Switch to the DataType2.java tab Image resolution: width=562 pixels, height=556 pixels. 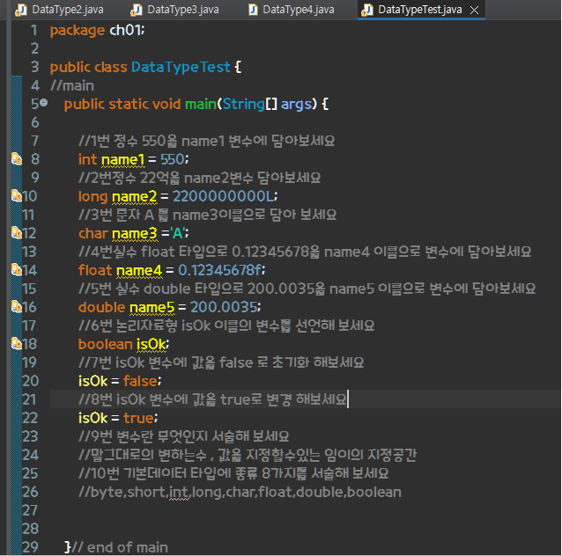(60, 10)
